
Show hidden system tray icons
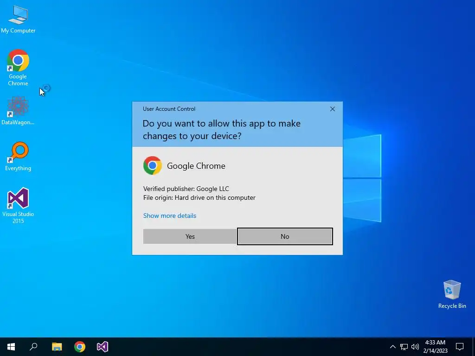[392, 347]
